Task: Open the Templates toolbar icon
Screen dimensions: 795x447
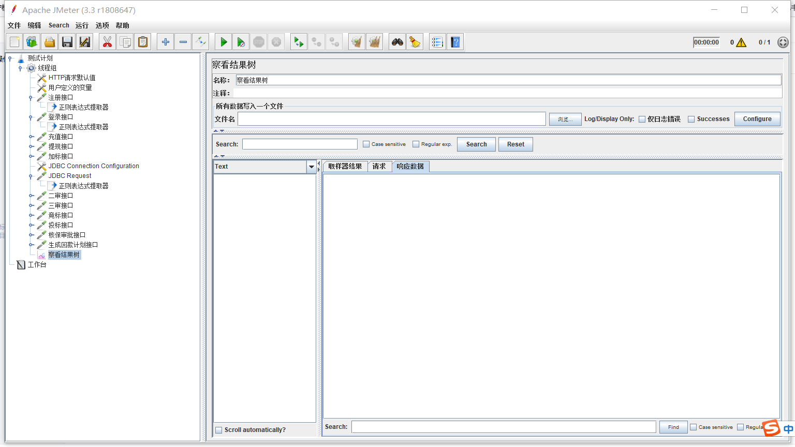Action: coord(32,42)
